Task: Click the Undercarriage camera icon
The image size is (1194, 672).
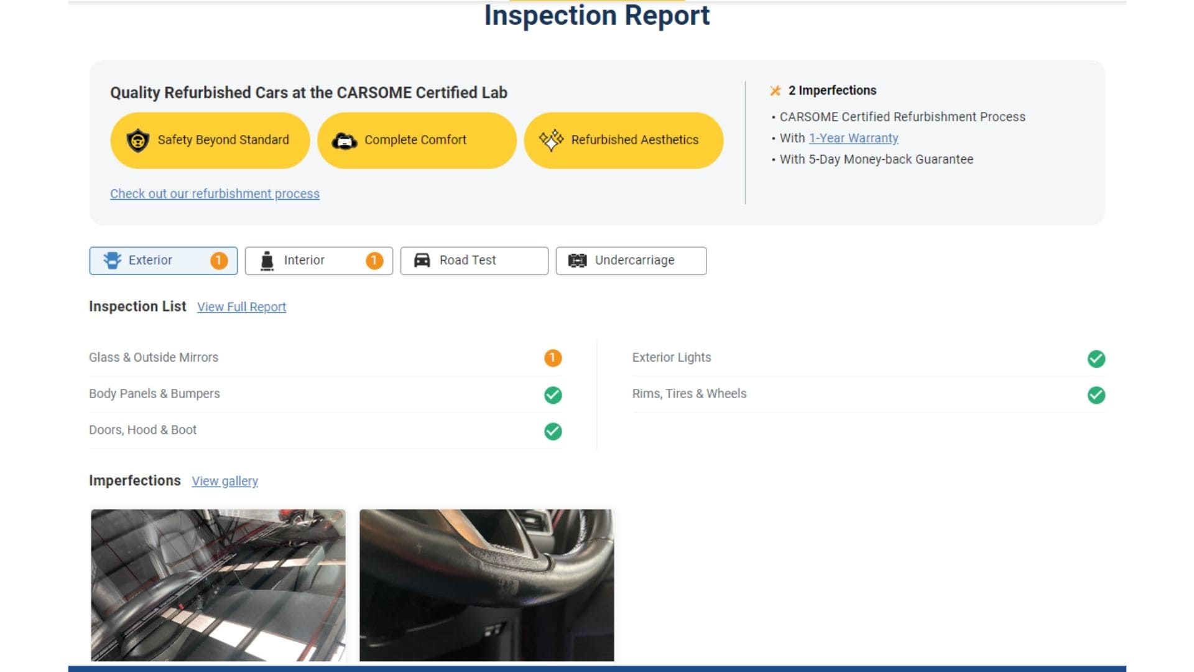Action: (577, 260)
